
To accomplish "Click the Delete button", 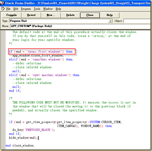I will [70, 15].
